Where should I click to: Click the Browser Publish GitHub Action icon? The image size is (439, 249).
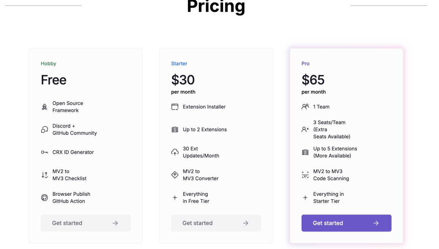44,198
